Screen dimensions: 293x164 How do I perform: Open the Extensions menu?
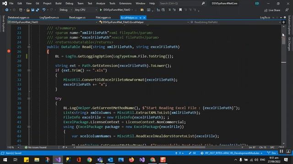(125, 3)
